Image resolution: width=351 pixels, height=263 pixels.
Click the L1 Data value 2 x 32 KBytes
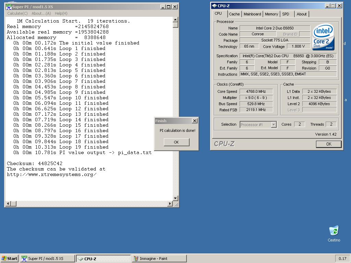tap(319, 91)
